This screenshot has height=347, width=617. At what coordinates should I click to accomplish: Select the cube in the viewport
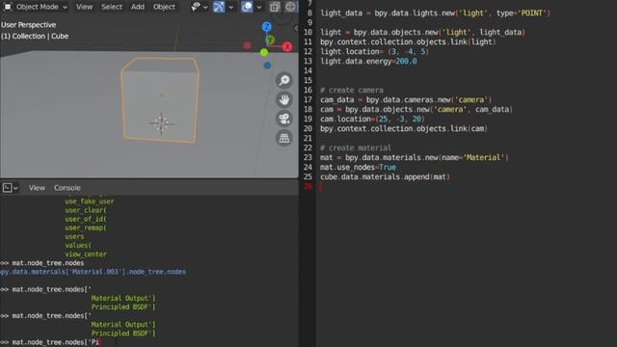160,100
